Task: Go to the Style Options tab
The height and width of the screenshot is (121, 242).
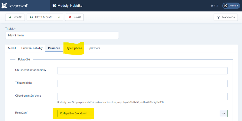Action: (74, 48)
